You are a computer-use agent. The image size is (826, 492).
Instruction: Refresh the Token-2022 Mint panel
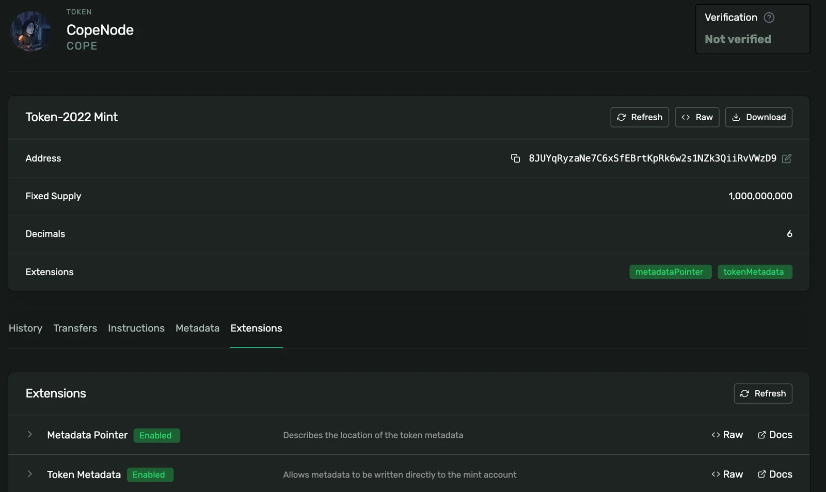[639, 117]
